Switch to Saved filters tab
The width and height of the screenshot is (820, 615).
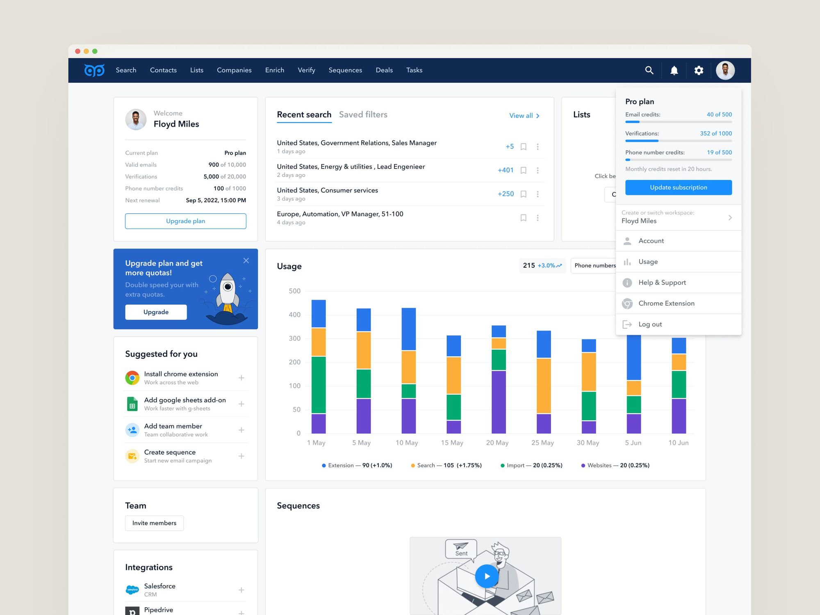[363, 115]
